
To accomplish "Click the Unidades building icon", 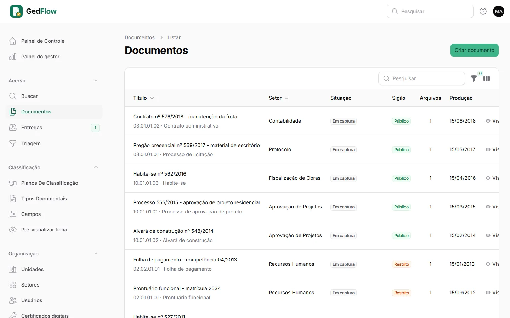I will click(13, 269).
